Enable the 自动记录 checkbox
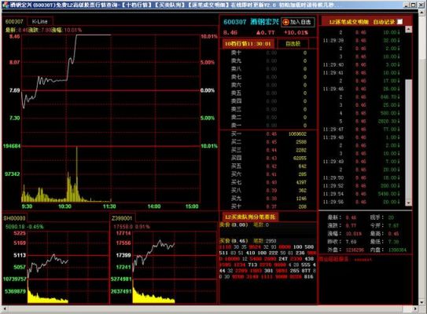Screen dimensions: 427x314 (399, 22)
